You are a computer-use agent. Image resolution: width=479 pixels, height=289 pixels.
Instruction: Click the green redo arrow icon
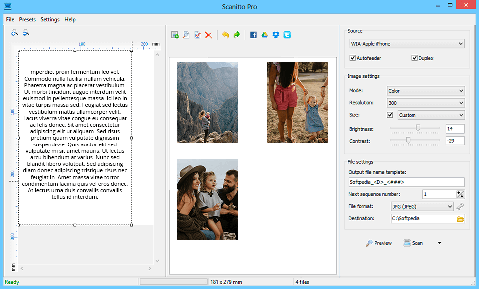coord(237,35)
